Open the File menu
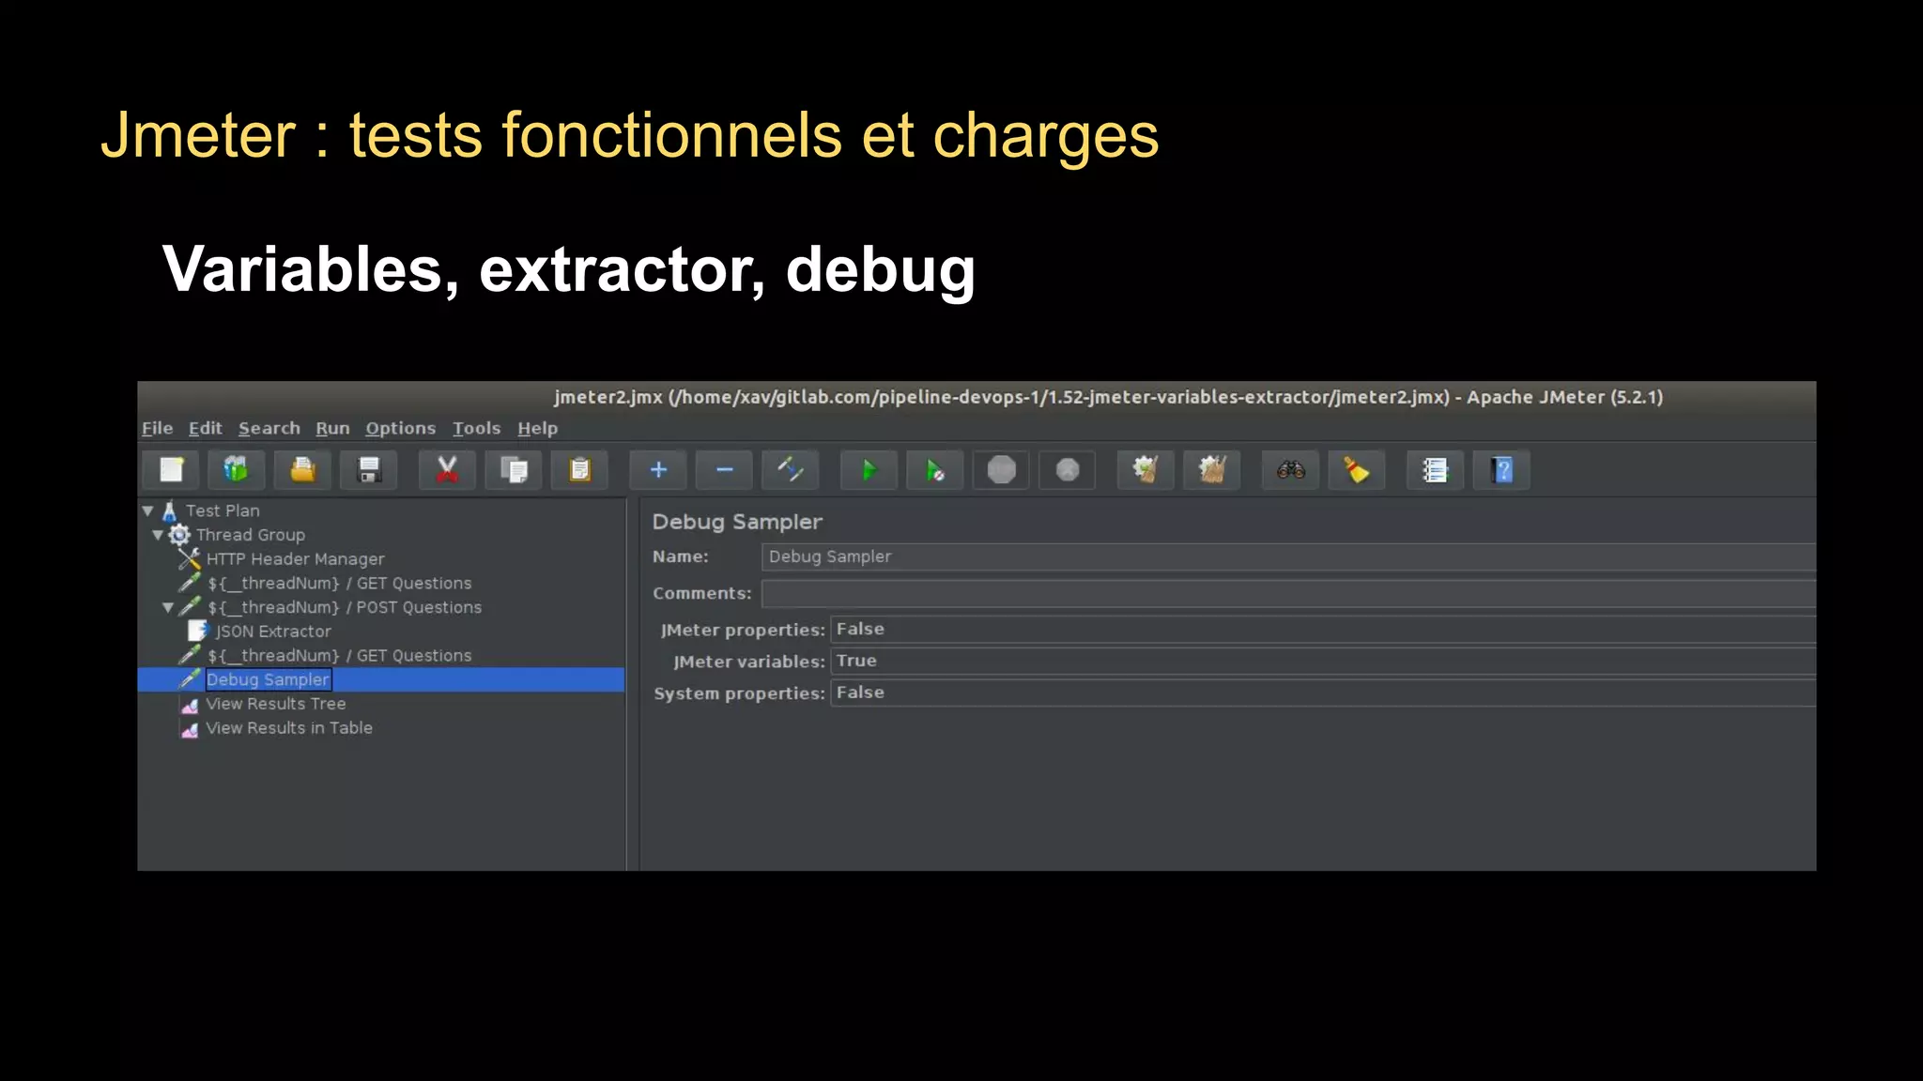 click(x=158, y=429)
